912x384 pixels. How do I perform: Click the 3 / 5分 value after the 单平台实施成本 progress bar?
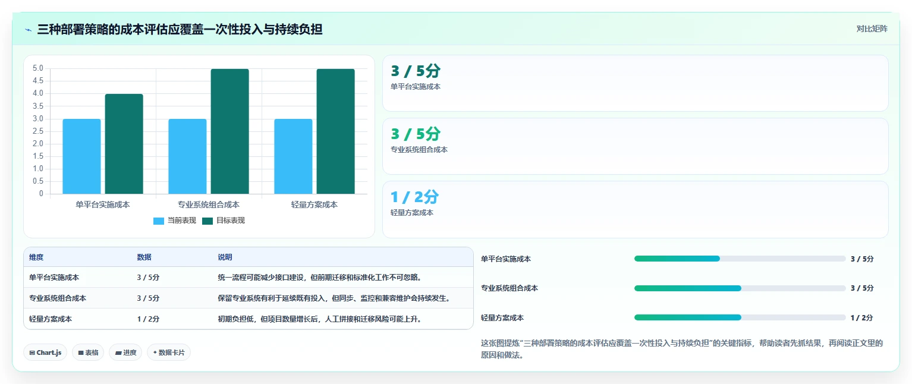coord(862,259)
